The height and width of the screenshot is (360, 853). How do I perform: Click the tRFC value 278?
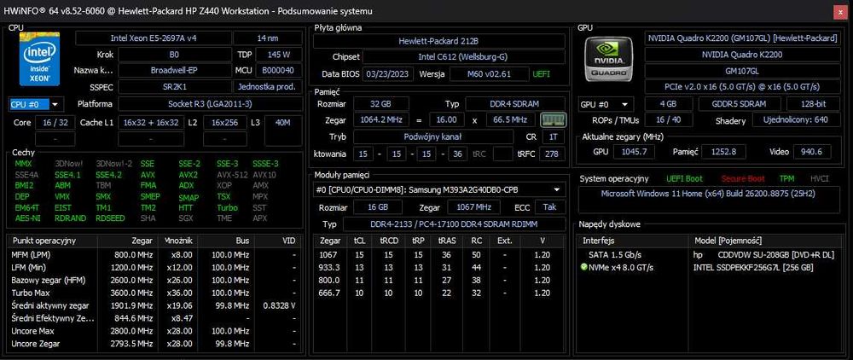pyautogui.click(x=552, y=154)
